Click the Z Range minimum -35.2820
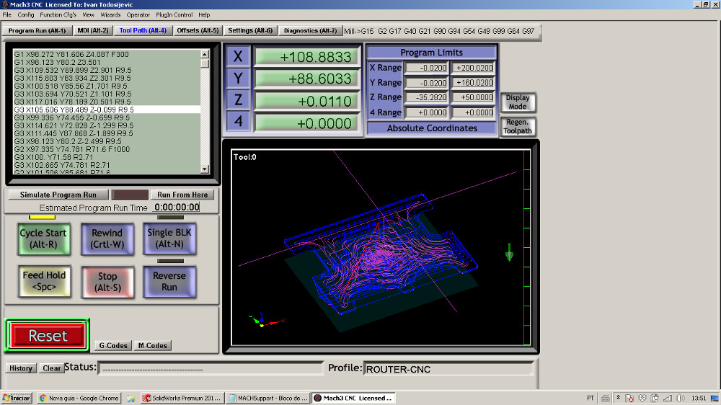Image resolution: width=721 pixels, height=405 pixels. 427,97
